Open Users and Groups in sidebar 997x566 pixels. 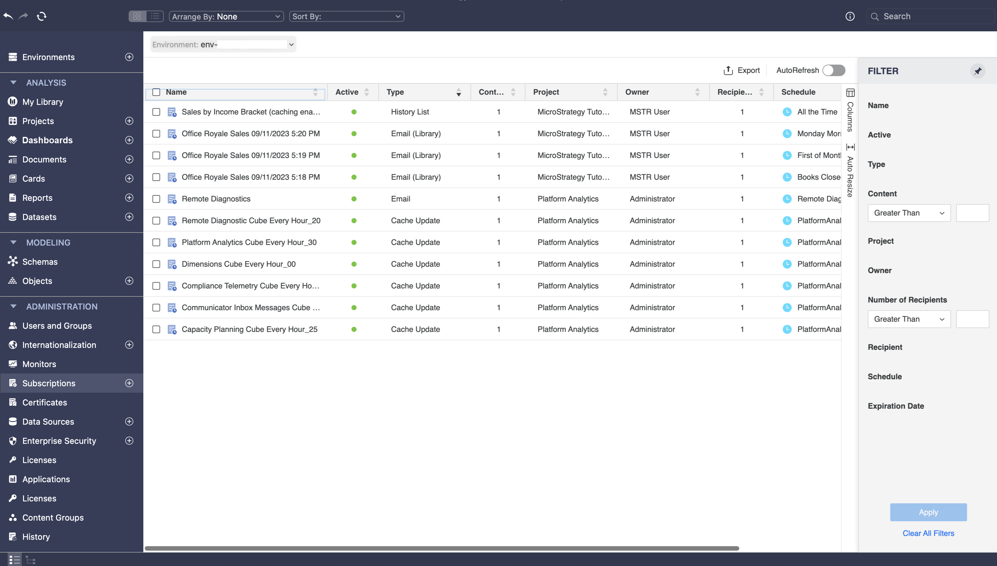[x=57, y=326]
